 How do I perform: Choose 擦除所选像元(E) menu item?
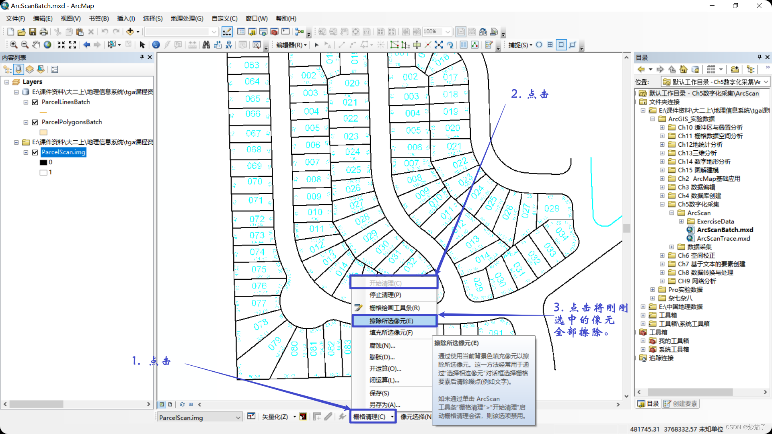click(394, 321)
